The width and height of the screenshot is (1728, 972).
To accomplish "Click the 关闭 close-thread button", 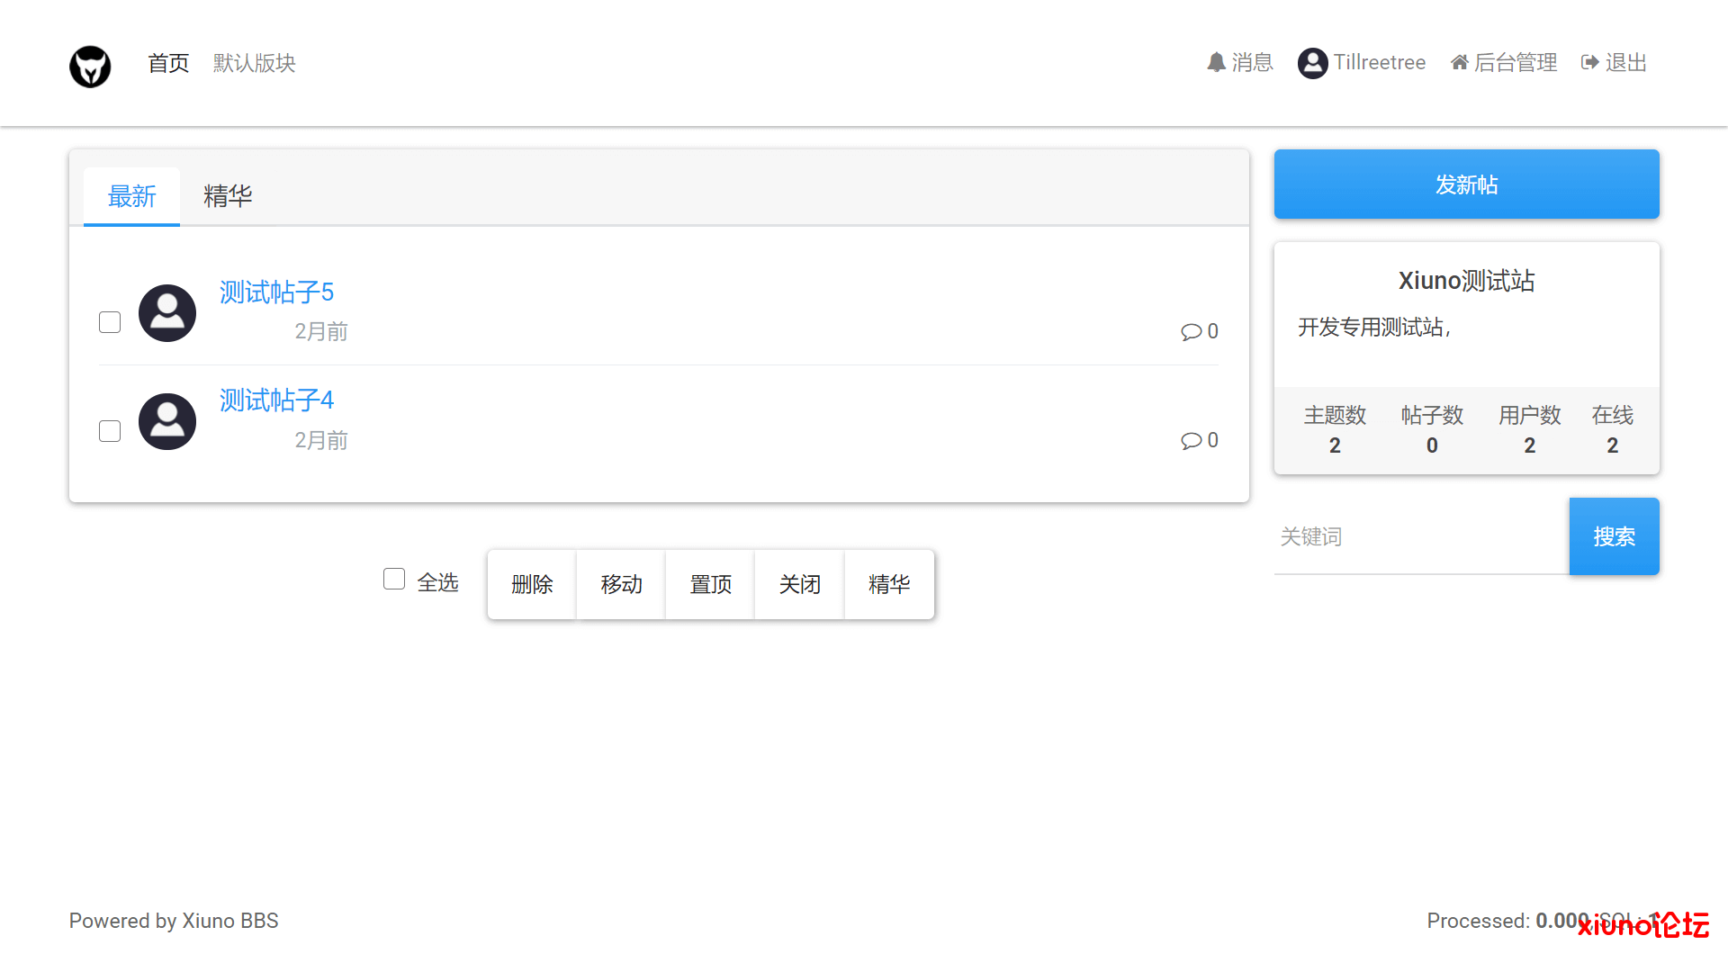I will pos(799,584).
